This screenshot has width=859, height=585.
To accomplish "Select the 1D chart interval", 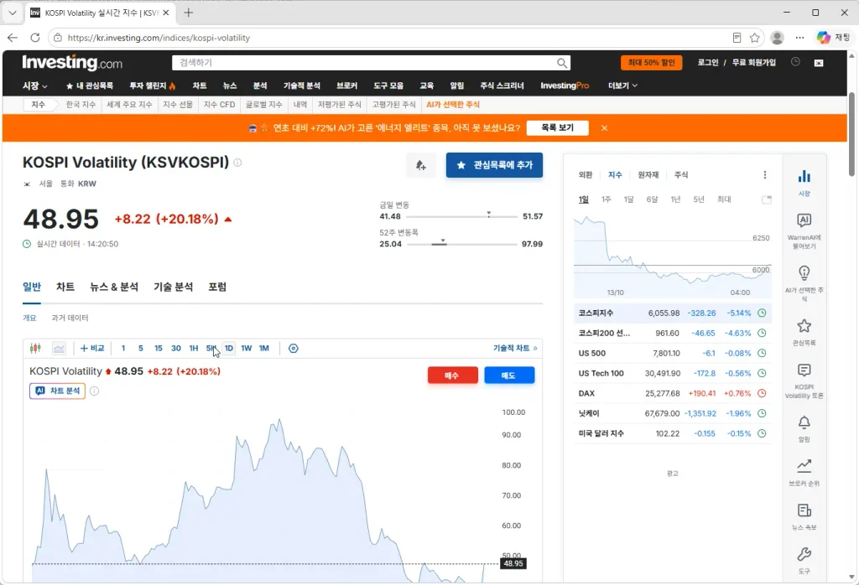I will tap(229, 348).
